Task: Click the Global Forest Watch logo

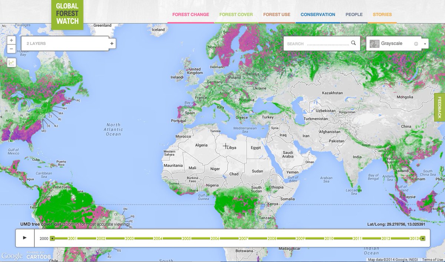Action: [67, 14]
